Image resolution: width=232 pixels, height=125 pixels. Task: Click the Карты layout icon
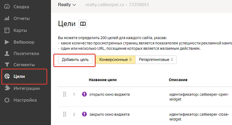pyautogui.click(x=7, y=30)
